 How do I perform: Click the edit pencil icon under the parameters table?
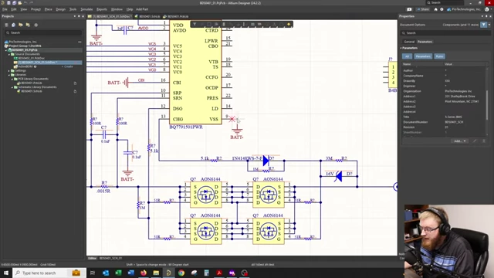click(x=475, y=141)
